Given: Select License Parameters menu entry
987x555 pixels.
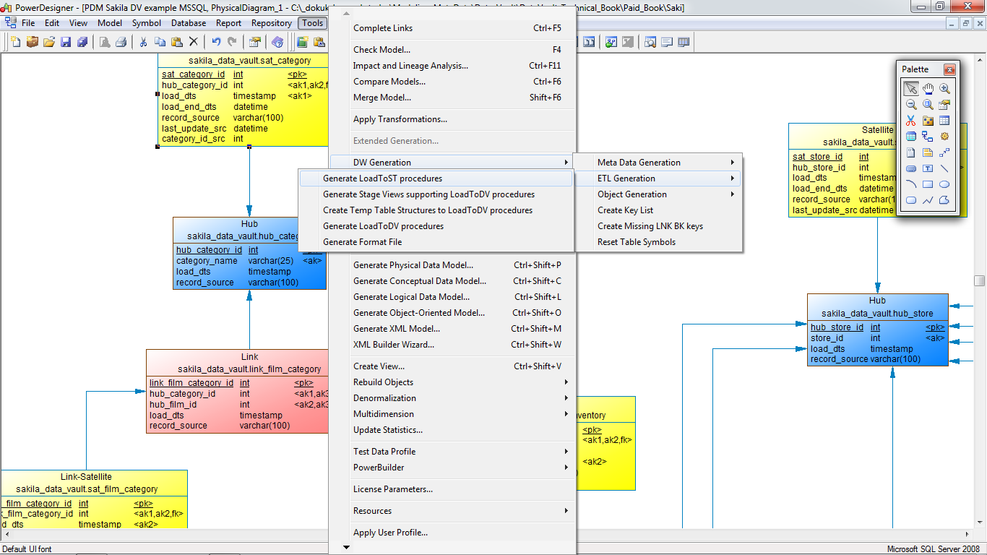Looking at the screenshot, I should [x=453, y=489].
